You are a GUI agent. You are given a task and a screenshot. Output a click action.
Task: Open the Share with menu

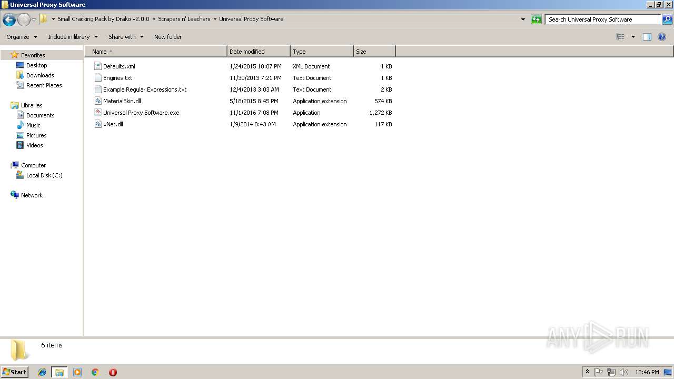pyautogui.click(x=126, y=37)
